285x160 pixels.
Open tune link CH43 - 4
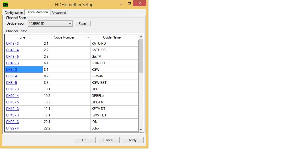click(12, 50)
